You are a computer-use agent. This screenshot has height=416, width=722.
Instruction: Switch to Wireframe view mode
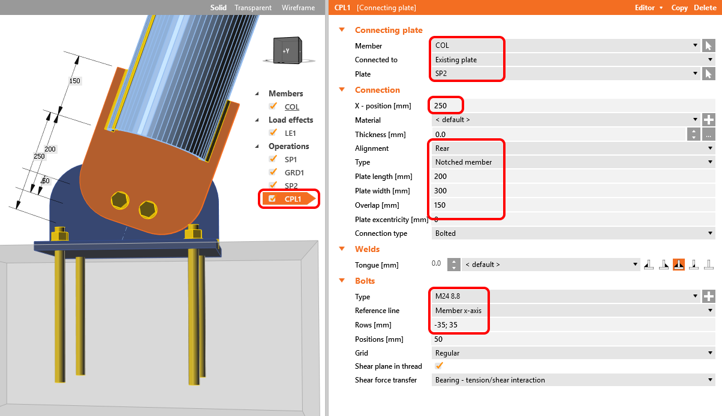point(298,8)
